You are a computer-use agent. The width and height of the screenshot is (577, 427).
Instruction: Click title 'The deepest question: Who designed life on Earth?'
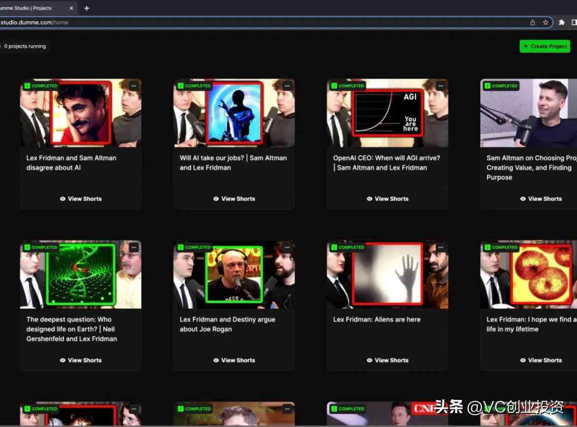click(72, 329)
